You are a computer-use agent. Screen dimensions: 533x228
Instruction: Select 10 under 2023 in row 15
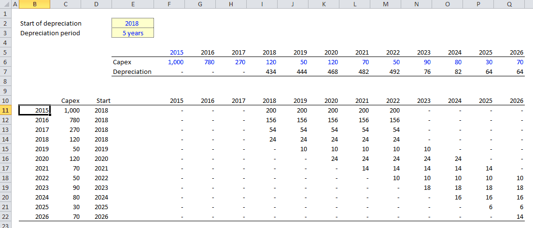(427, 149)
